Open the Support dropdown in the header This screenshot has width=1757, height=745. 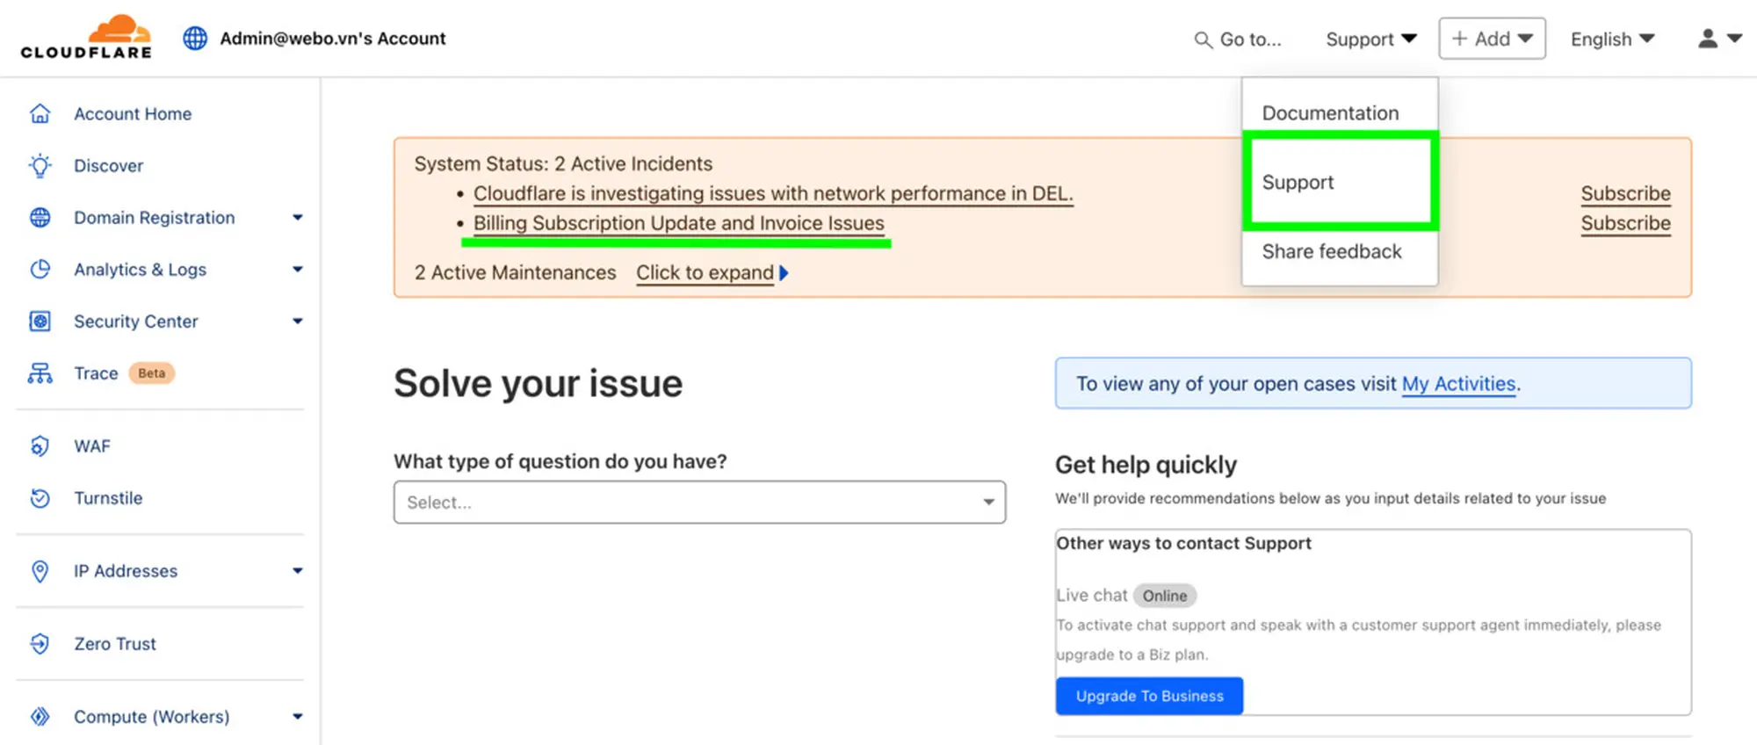click(x=1370, y=39)
